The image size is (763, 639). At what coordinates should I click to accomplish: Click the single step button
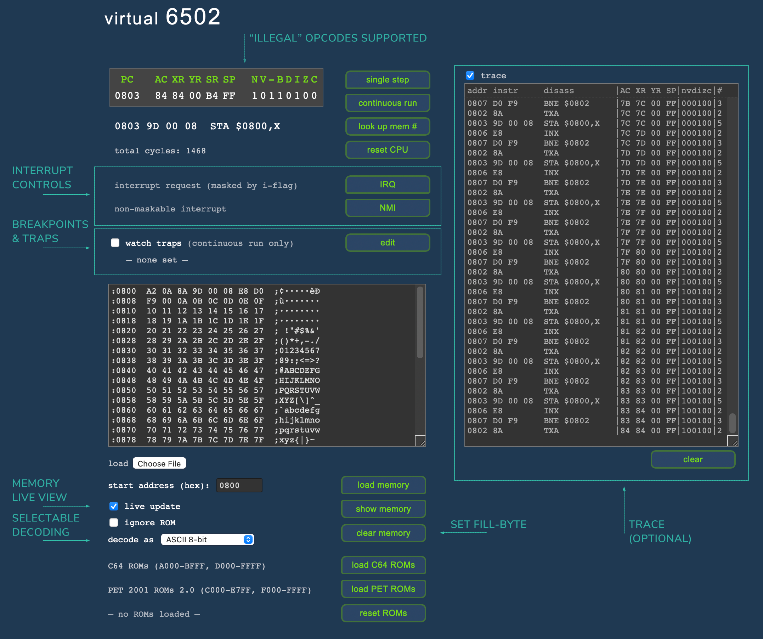click(387, 80)
